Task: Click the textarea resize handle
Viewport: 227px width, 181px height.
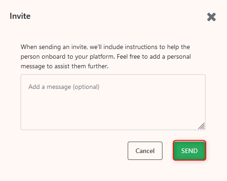Action: (201, 126)
